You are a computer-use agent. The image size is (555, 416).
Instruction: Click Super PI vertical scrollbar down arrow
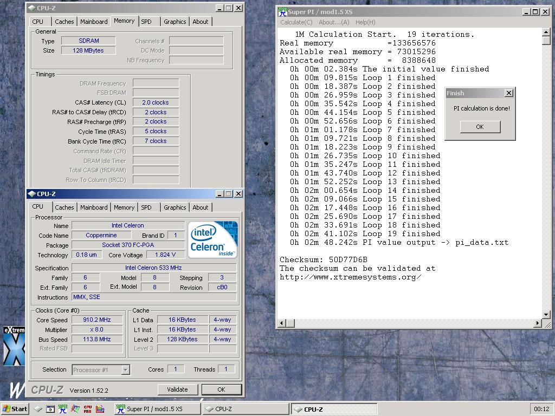[x=546, y=314]
